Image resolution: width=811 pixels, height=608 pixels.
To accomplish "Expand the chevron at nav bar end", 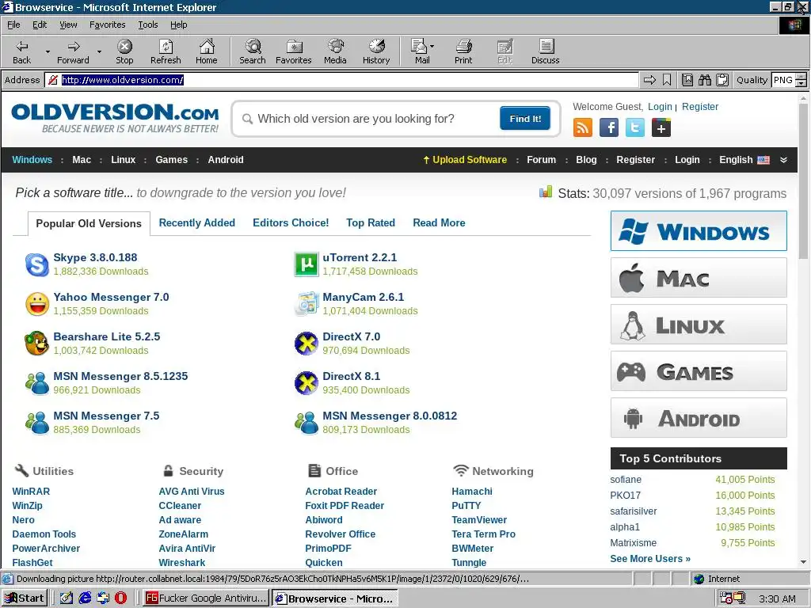I will tap(783, 160).
